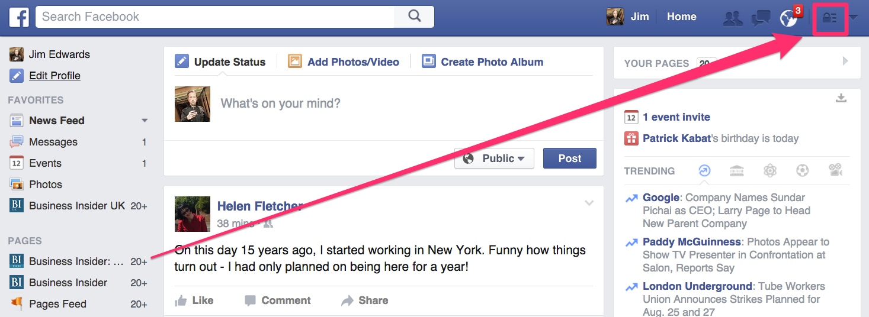
Task: Expand the News Feed options arrow
Action: (x=145, y=121)
